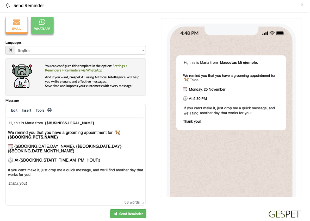Viewport: 310px width, 221px height.
Task: Click the translate icon beside language field
Action: [x=10, y=50]
